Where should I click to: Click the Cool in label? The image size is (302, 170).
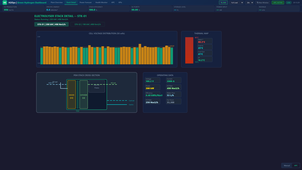point(131,105)
